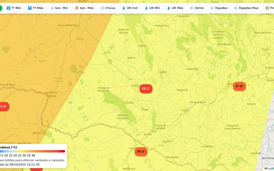Switch to Sen. Máx layer

84,8
